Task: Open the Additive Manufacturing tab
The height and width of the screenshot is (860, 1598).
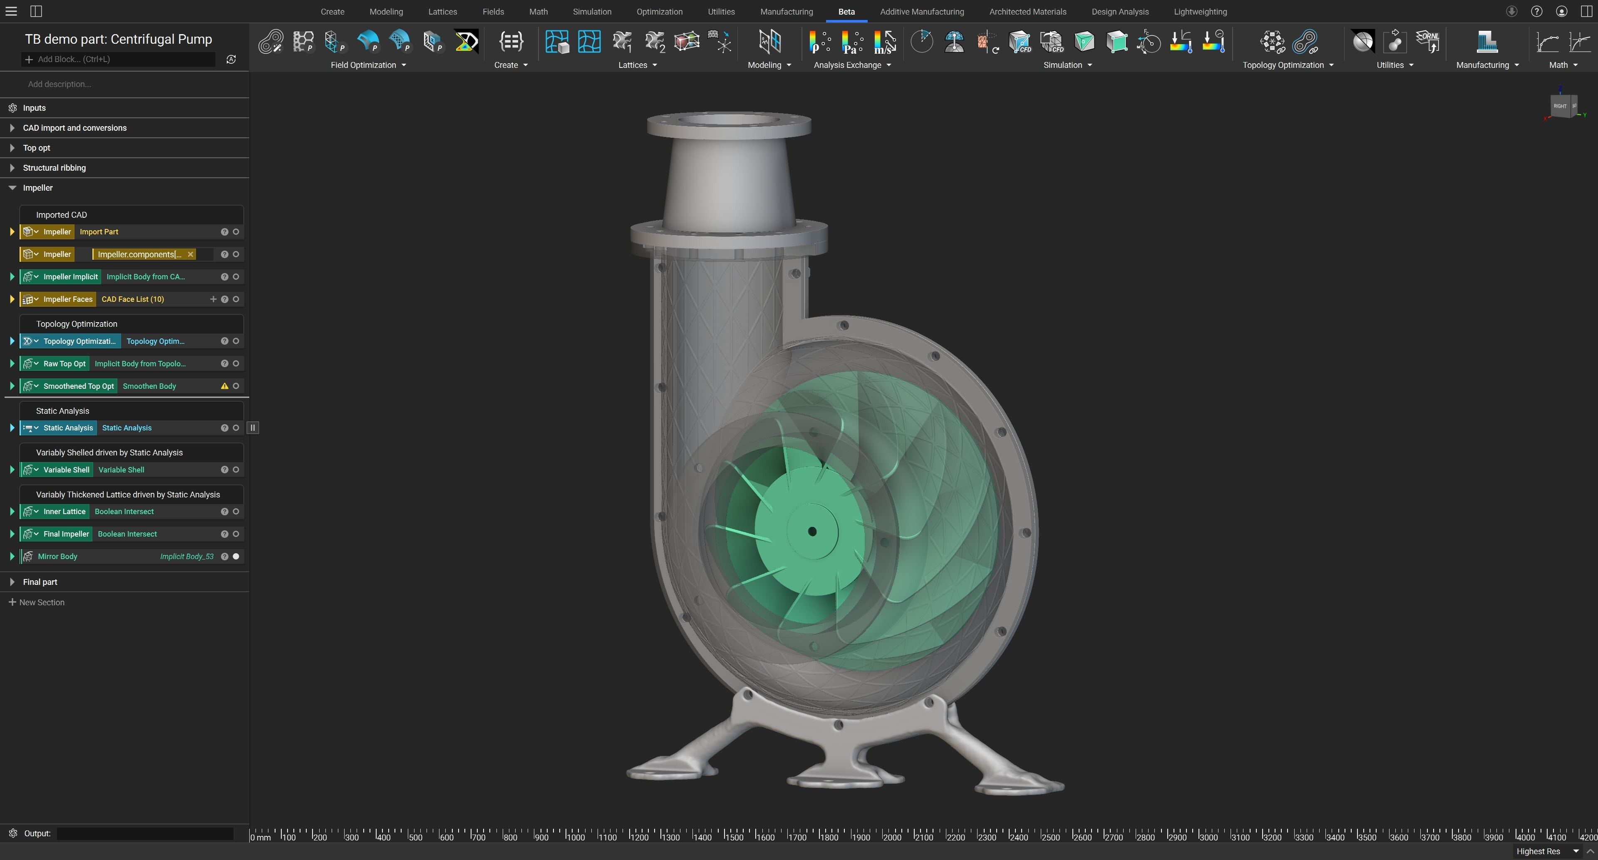Action: click(921, 12)
